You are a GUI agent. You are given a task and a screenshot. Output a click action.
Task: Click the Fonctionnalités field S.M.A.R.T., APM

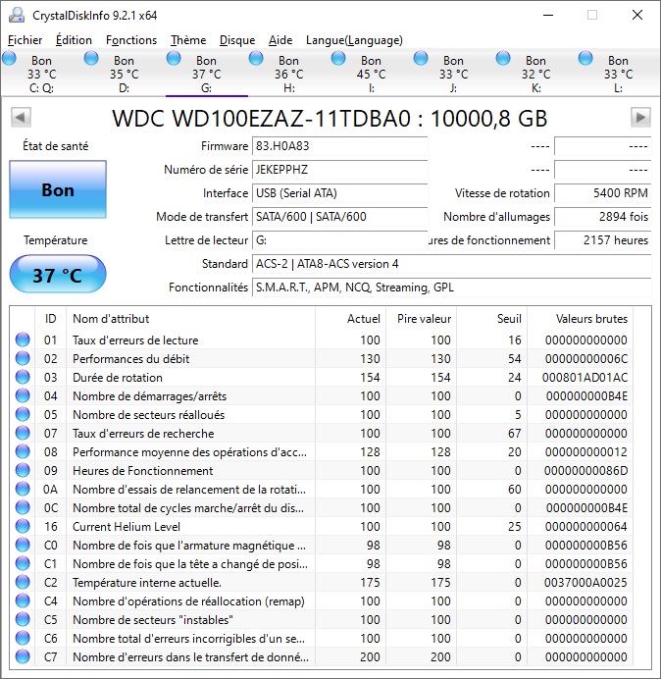[451, 287]
